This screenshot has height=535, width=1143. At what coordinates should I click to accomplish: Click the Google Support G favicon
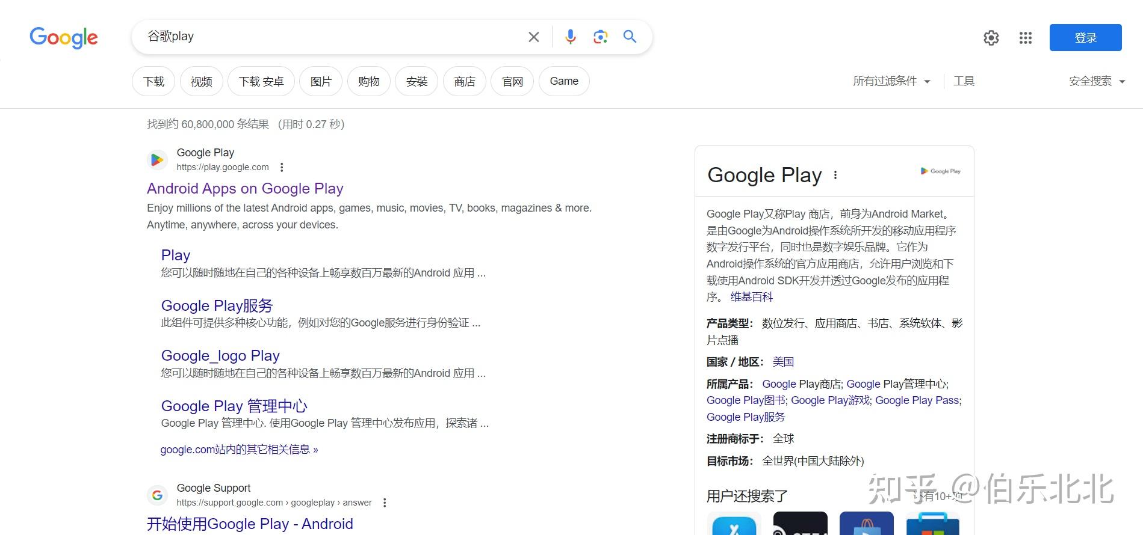(157, 495)
